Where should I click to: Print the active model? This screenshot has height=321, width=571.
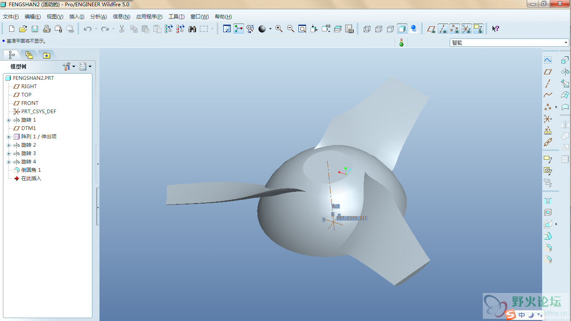pyautogui.click(x=46, y=29)
